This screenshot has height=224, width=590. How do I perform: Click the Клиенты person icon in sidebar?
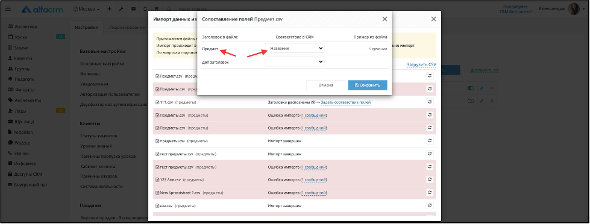10,58
